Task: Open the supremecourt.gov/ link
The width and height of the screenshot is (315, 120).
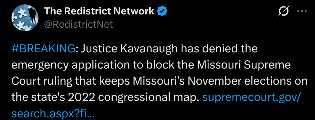Action: (x=251, y=98)
